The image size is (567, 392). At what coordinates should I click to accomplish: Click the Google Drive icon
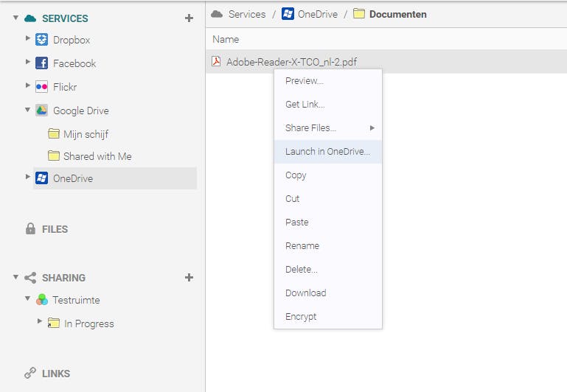(41, 111)
